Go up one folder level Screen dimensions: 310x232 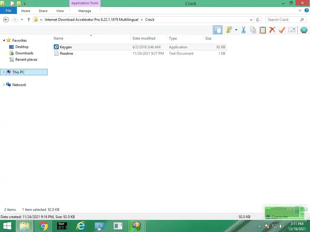pos(29,20)
